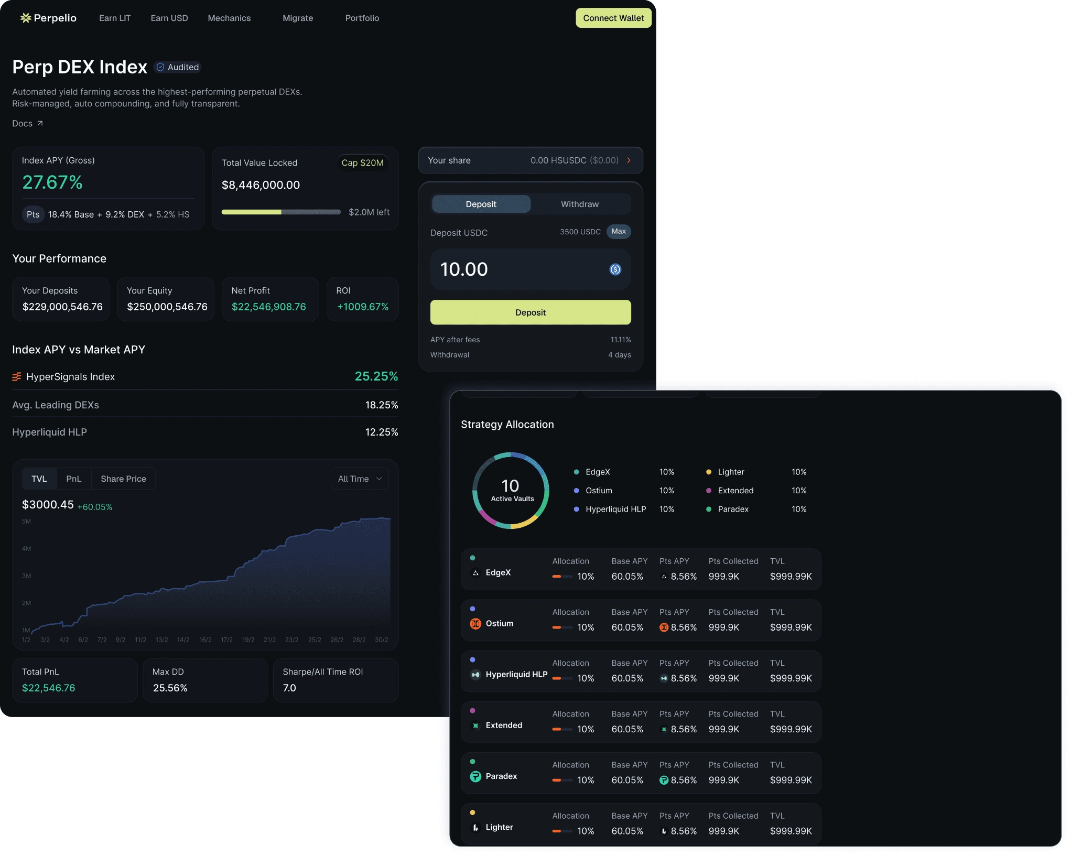Click the Withdrawal 4 days value
Image resolution: width=1071 pixels, height=856 pixels.
coord(620,355)
